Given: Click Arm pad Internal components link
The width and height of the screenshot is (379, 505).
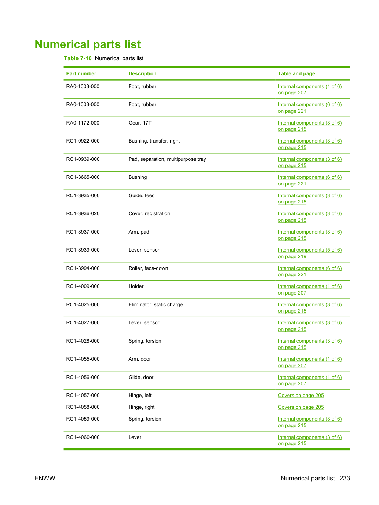Looking at the screenshot, I should [310, 235].
